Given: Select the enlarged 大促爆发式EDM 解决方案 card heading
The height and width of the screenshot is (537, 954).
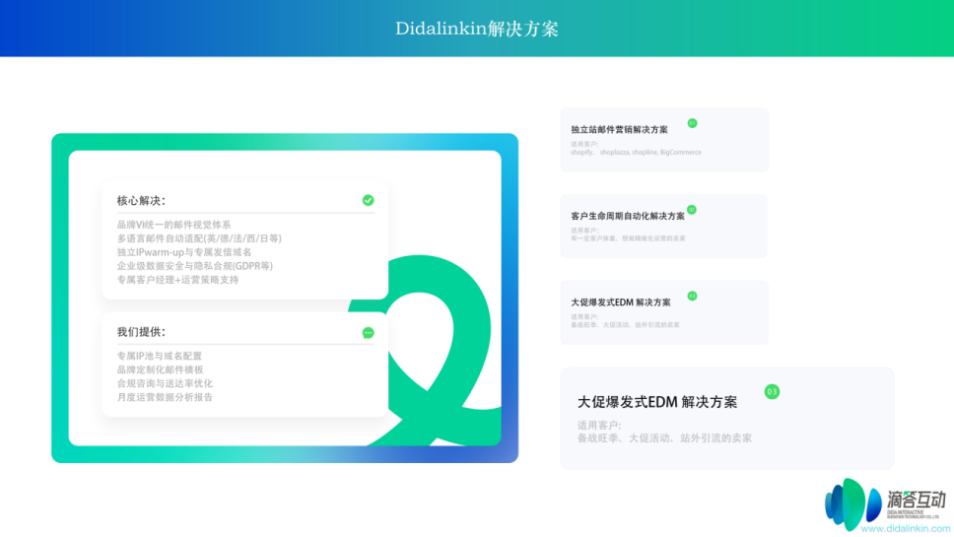Looking at the screenshot, I should tap(657, 402).
